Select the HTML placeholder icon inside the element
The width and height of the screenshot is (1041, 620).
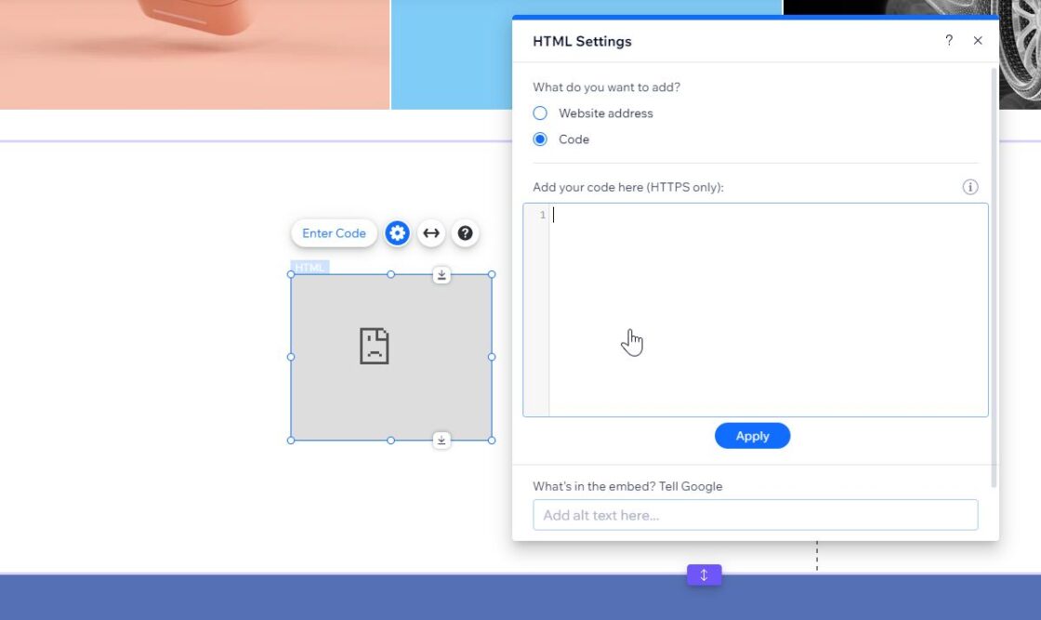coord(375,345)
